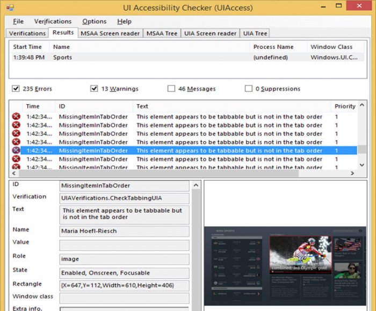Screen dimensions: 376x311
Task: Click the error icon in the highlighted selected row
Action: (x=16, y=151)
